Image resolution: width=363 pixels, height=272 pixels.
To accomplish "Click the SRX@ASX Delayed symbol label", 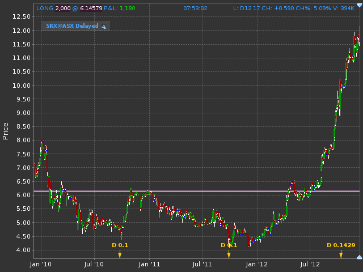I will click(72, 26).
